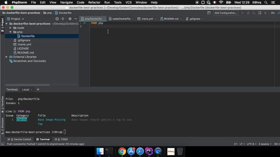The image size is (280, 157).
Task: Click Add Configuration button
Action: 226,13
